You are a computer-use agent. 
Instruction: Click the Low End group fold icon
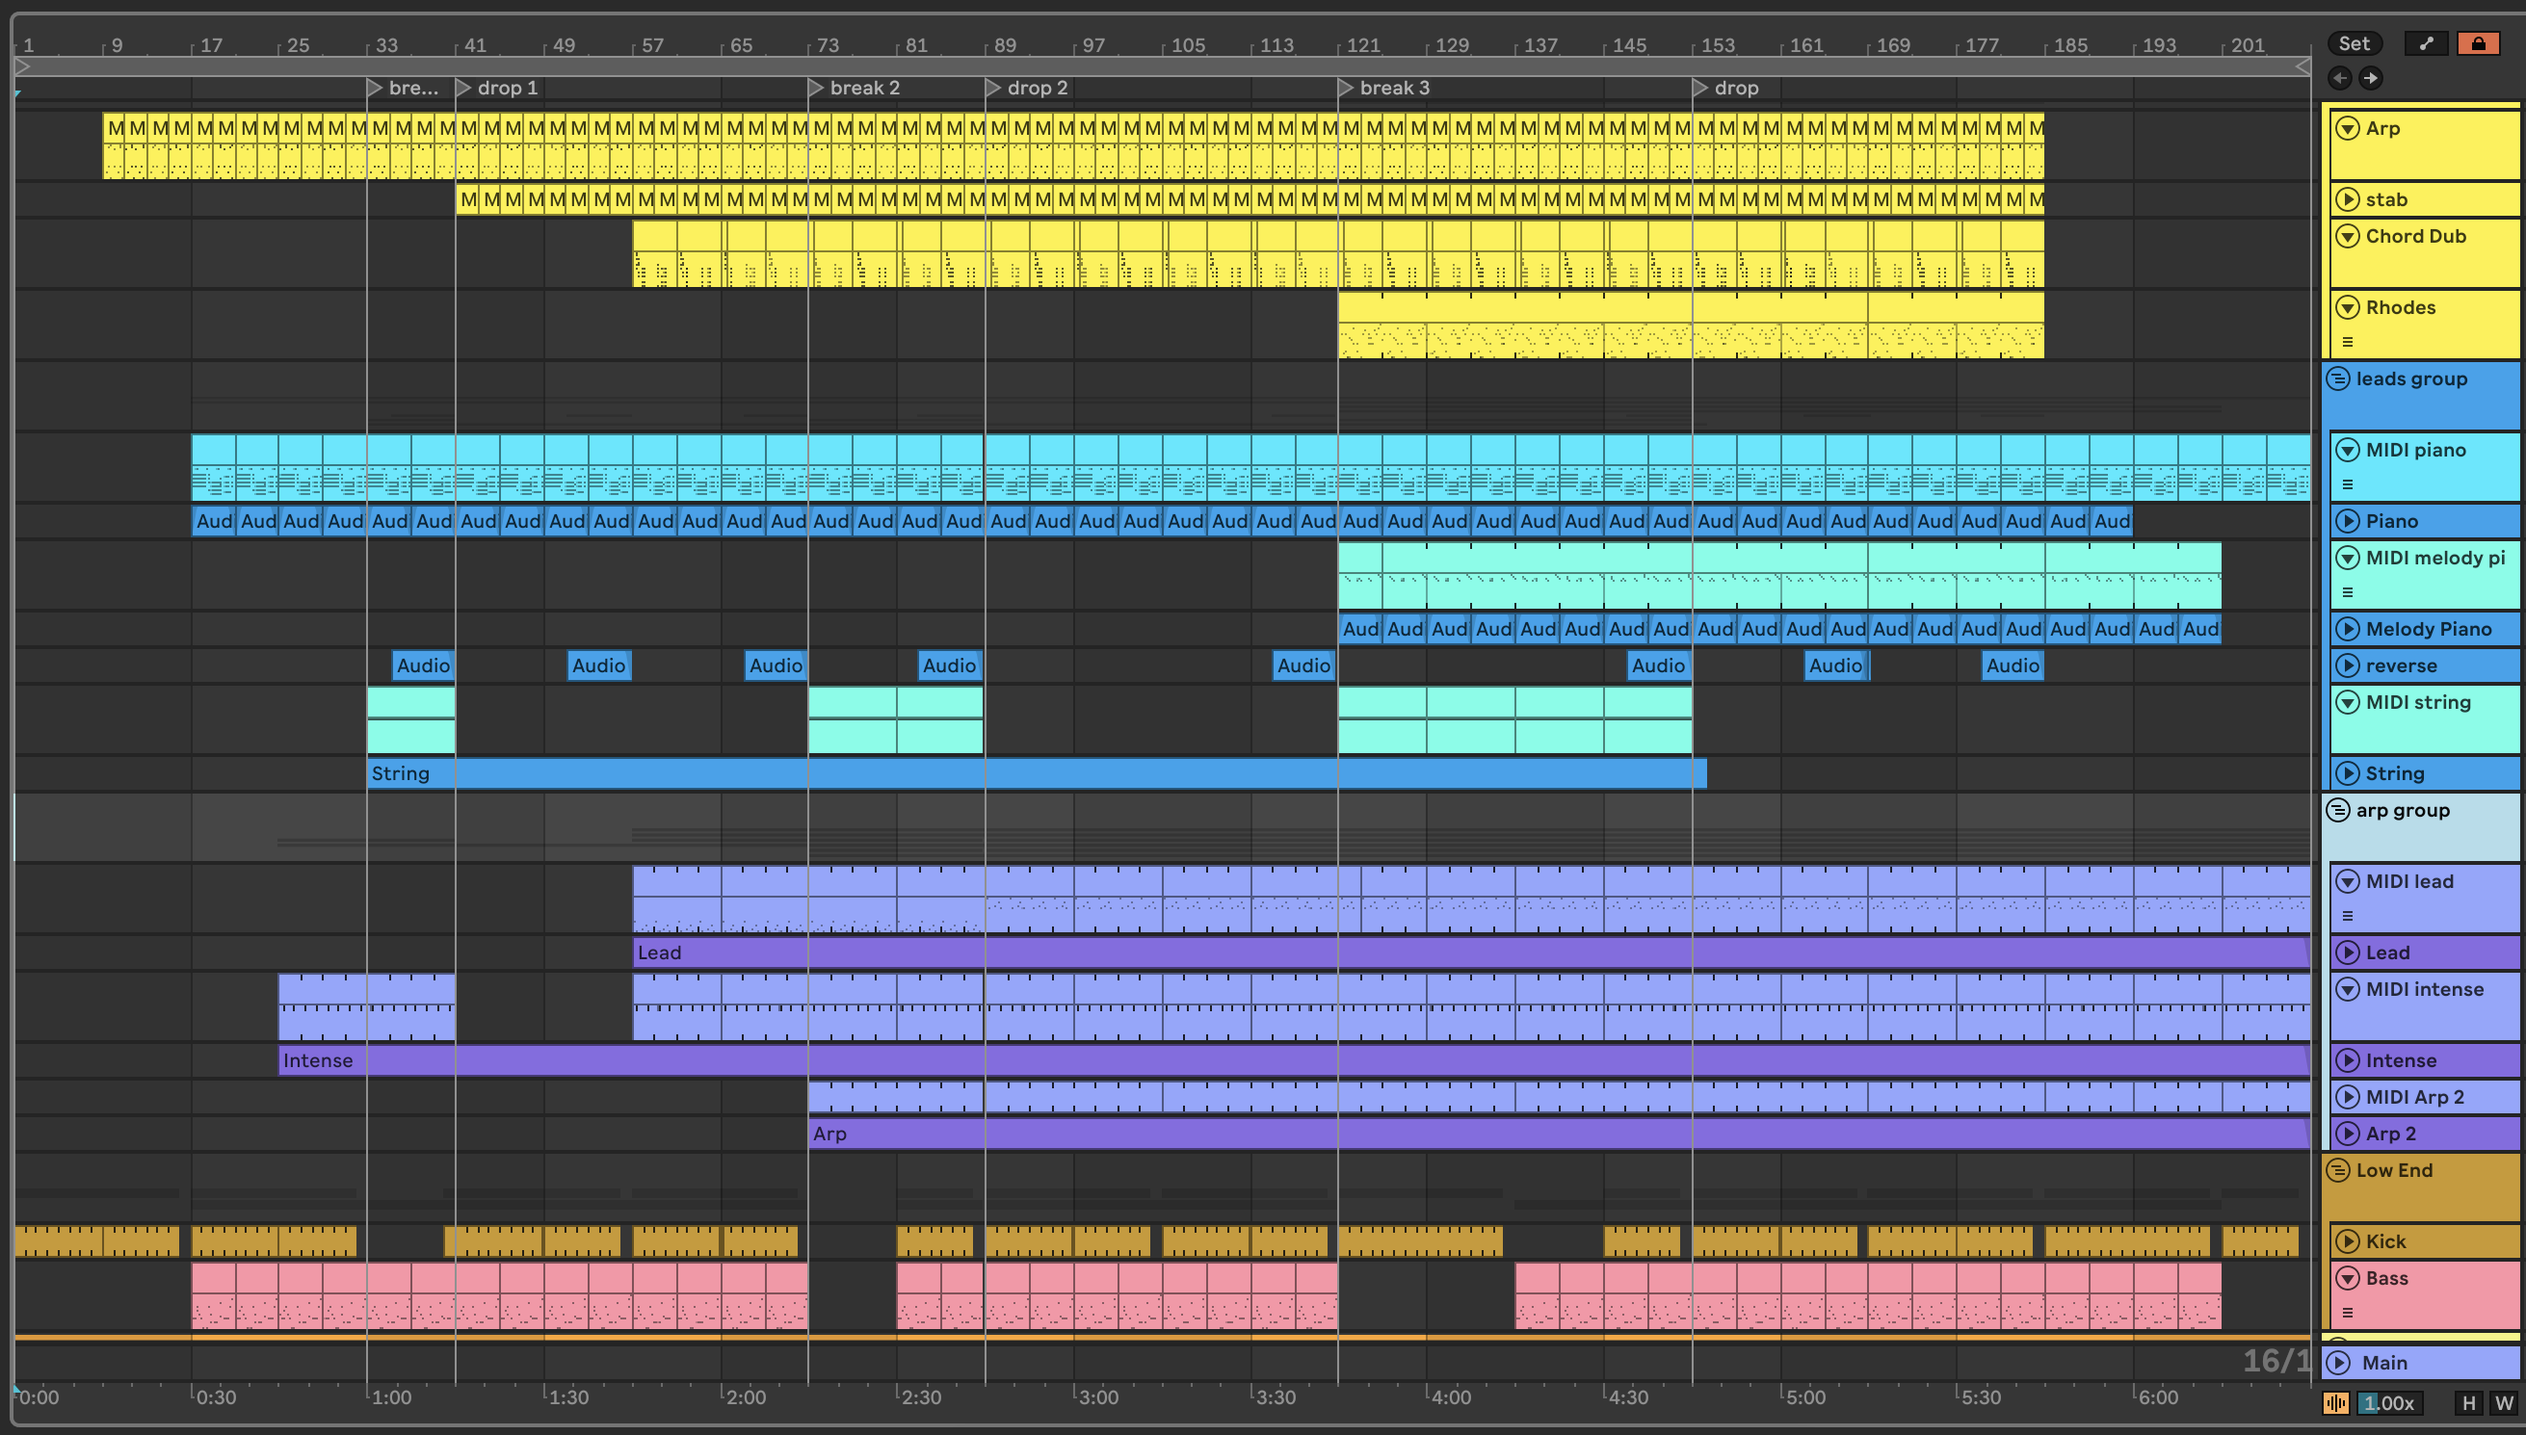2338,1170
